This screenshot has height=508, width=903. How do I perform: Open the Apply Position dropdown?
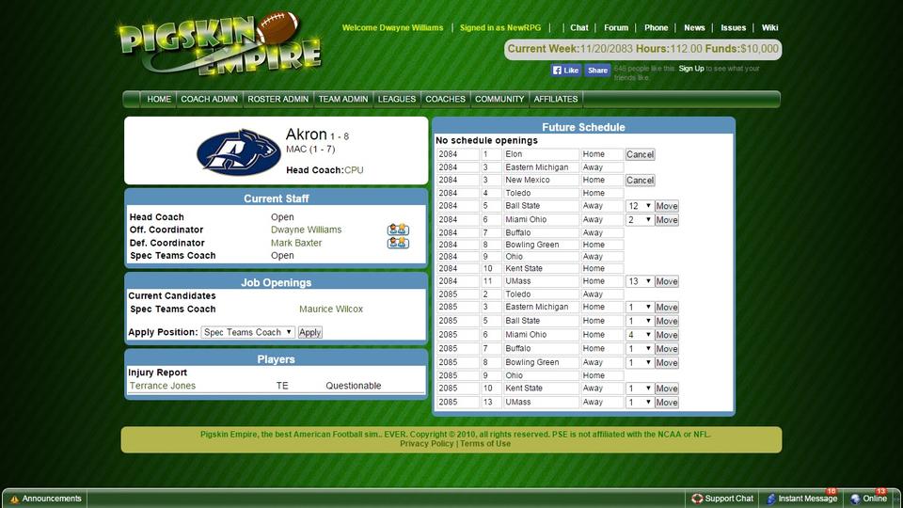(x=248, y=332)
